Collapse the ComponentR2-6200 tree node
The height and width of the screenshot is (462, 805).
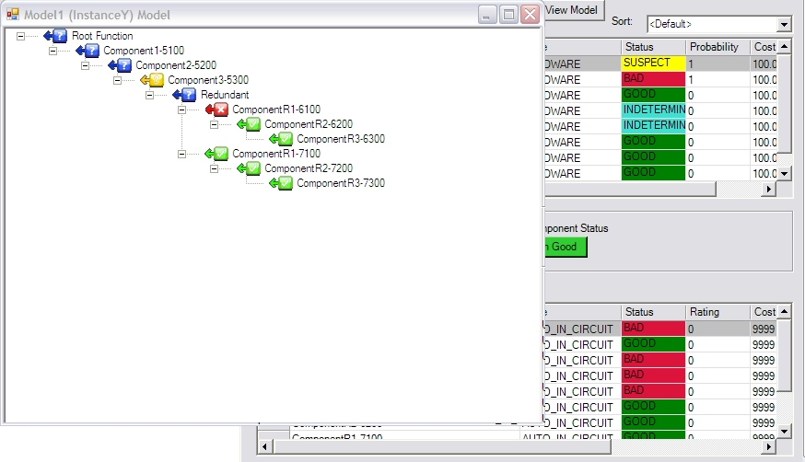click(214, 124)
